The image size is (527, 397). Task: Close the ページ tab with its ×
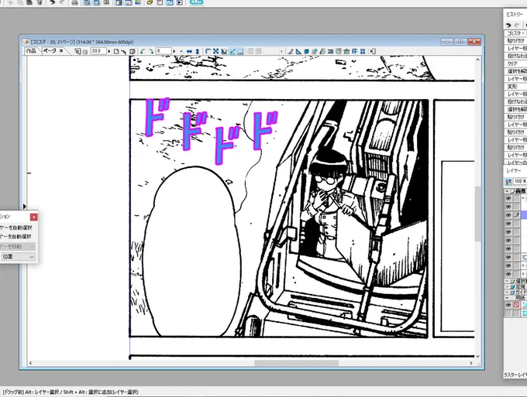click(x=61, y=51)
